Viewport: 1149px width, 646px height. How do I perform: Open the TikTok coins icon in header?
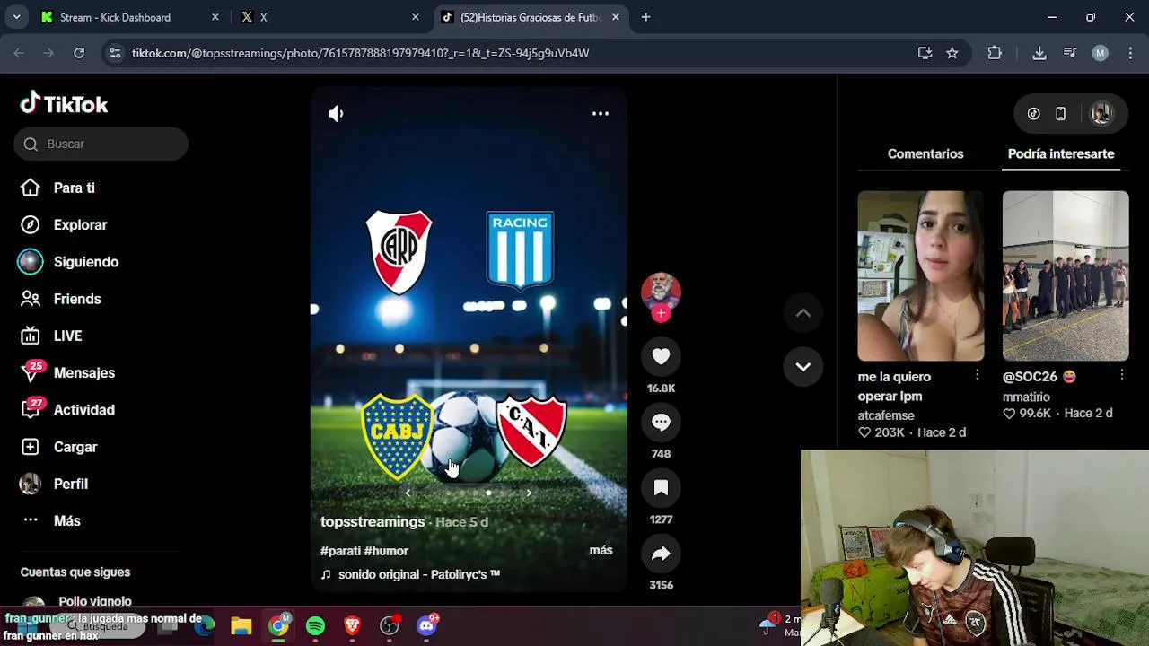[1034, 114]
